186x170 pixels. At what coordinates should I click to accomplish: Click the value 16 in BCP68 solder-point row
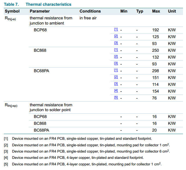pos(154,117)
